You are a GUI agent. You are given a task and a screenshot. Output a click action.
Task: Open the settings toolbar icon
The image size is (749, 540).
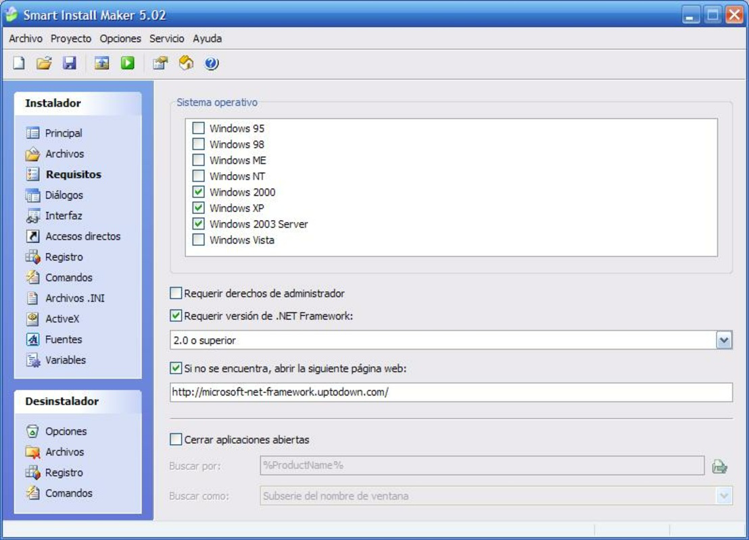(160, 63)
